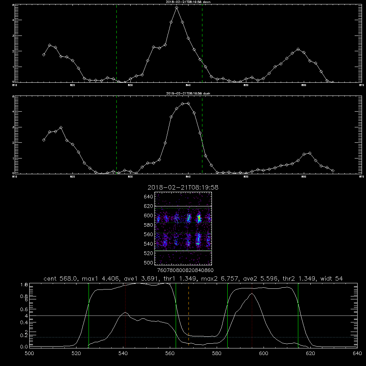
Task: Click the left green dashed line in dusk plot
Action: (x=116, y=135)
